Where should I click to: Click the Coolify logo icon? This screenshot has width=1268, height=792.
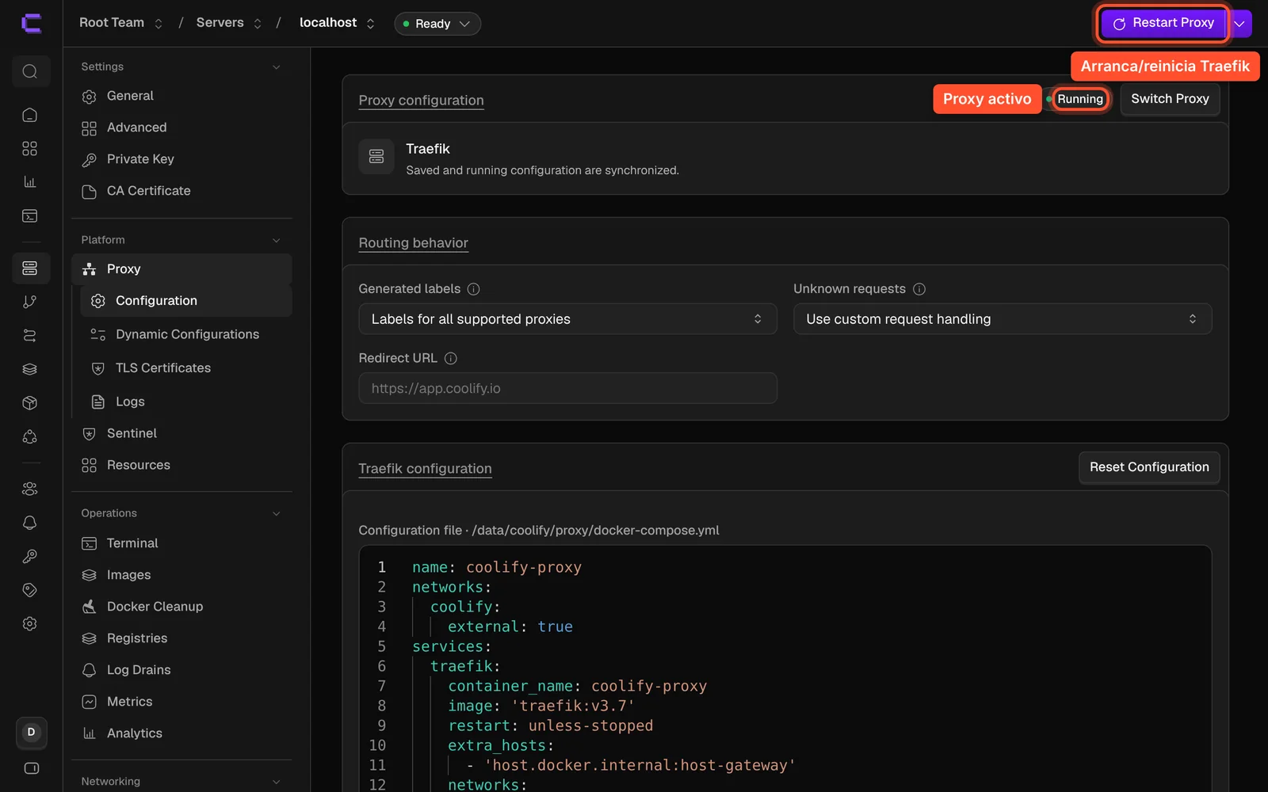coord(31,23)
